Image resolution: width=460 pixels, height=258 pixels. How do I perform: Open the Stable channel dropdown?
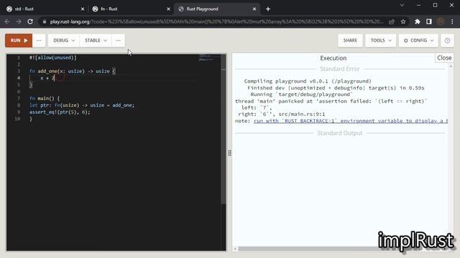pyautogui.click(x=96, y=40)
